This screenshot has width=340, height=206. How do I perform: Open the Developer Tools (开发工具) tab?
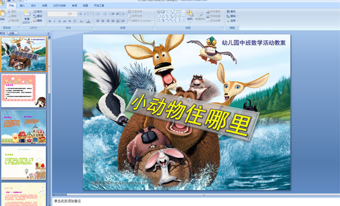point(99,6)
